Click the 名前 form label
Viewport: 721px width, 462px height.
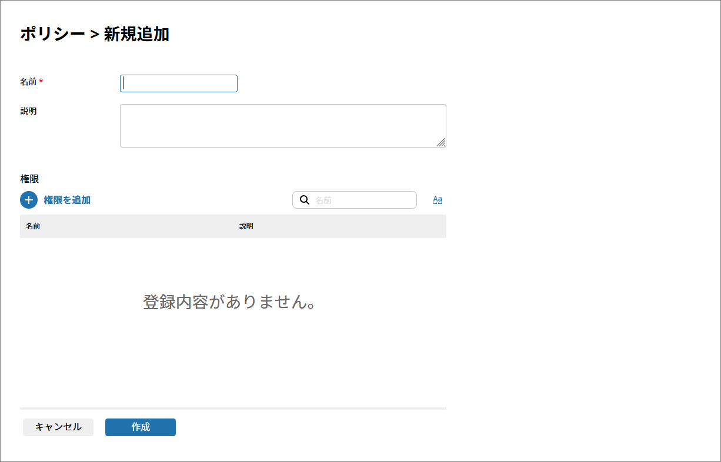(x=28, y=82)
